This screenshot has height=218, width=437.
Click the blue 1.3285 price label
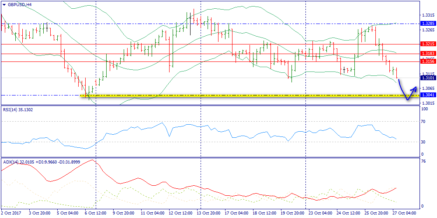coord(427,24)
